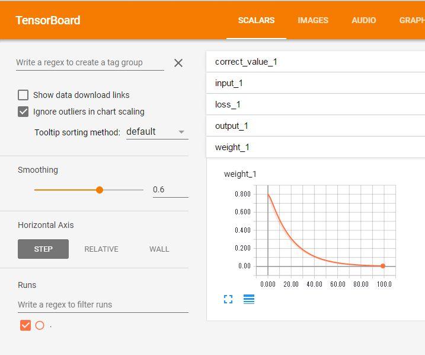
Task: Collapse the weight_1 tag group
Action: point(314,147)
